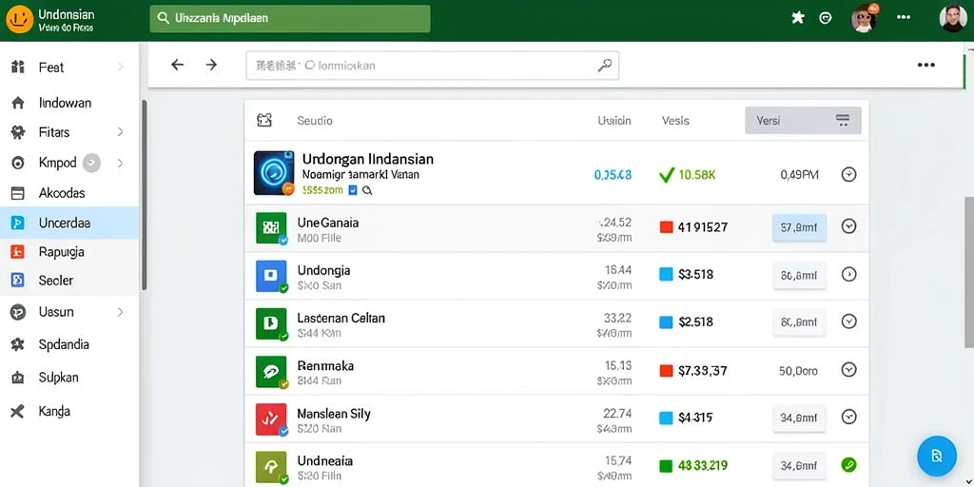Click the Undongan Indansian title link
The image size is (974, 487).
coord(368,159)
